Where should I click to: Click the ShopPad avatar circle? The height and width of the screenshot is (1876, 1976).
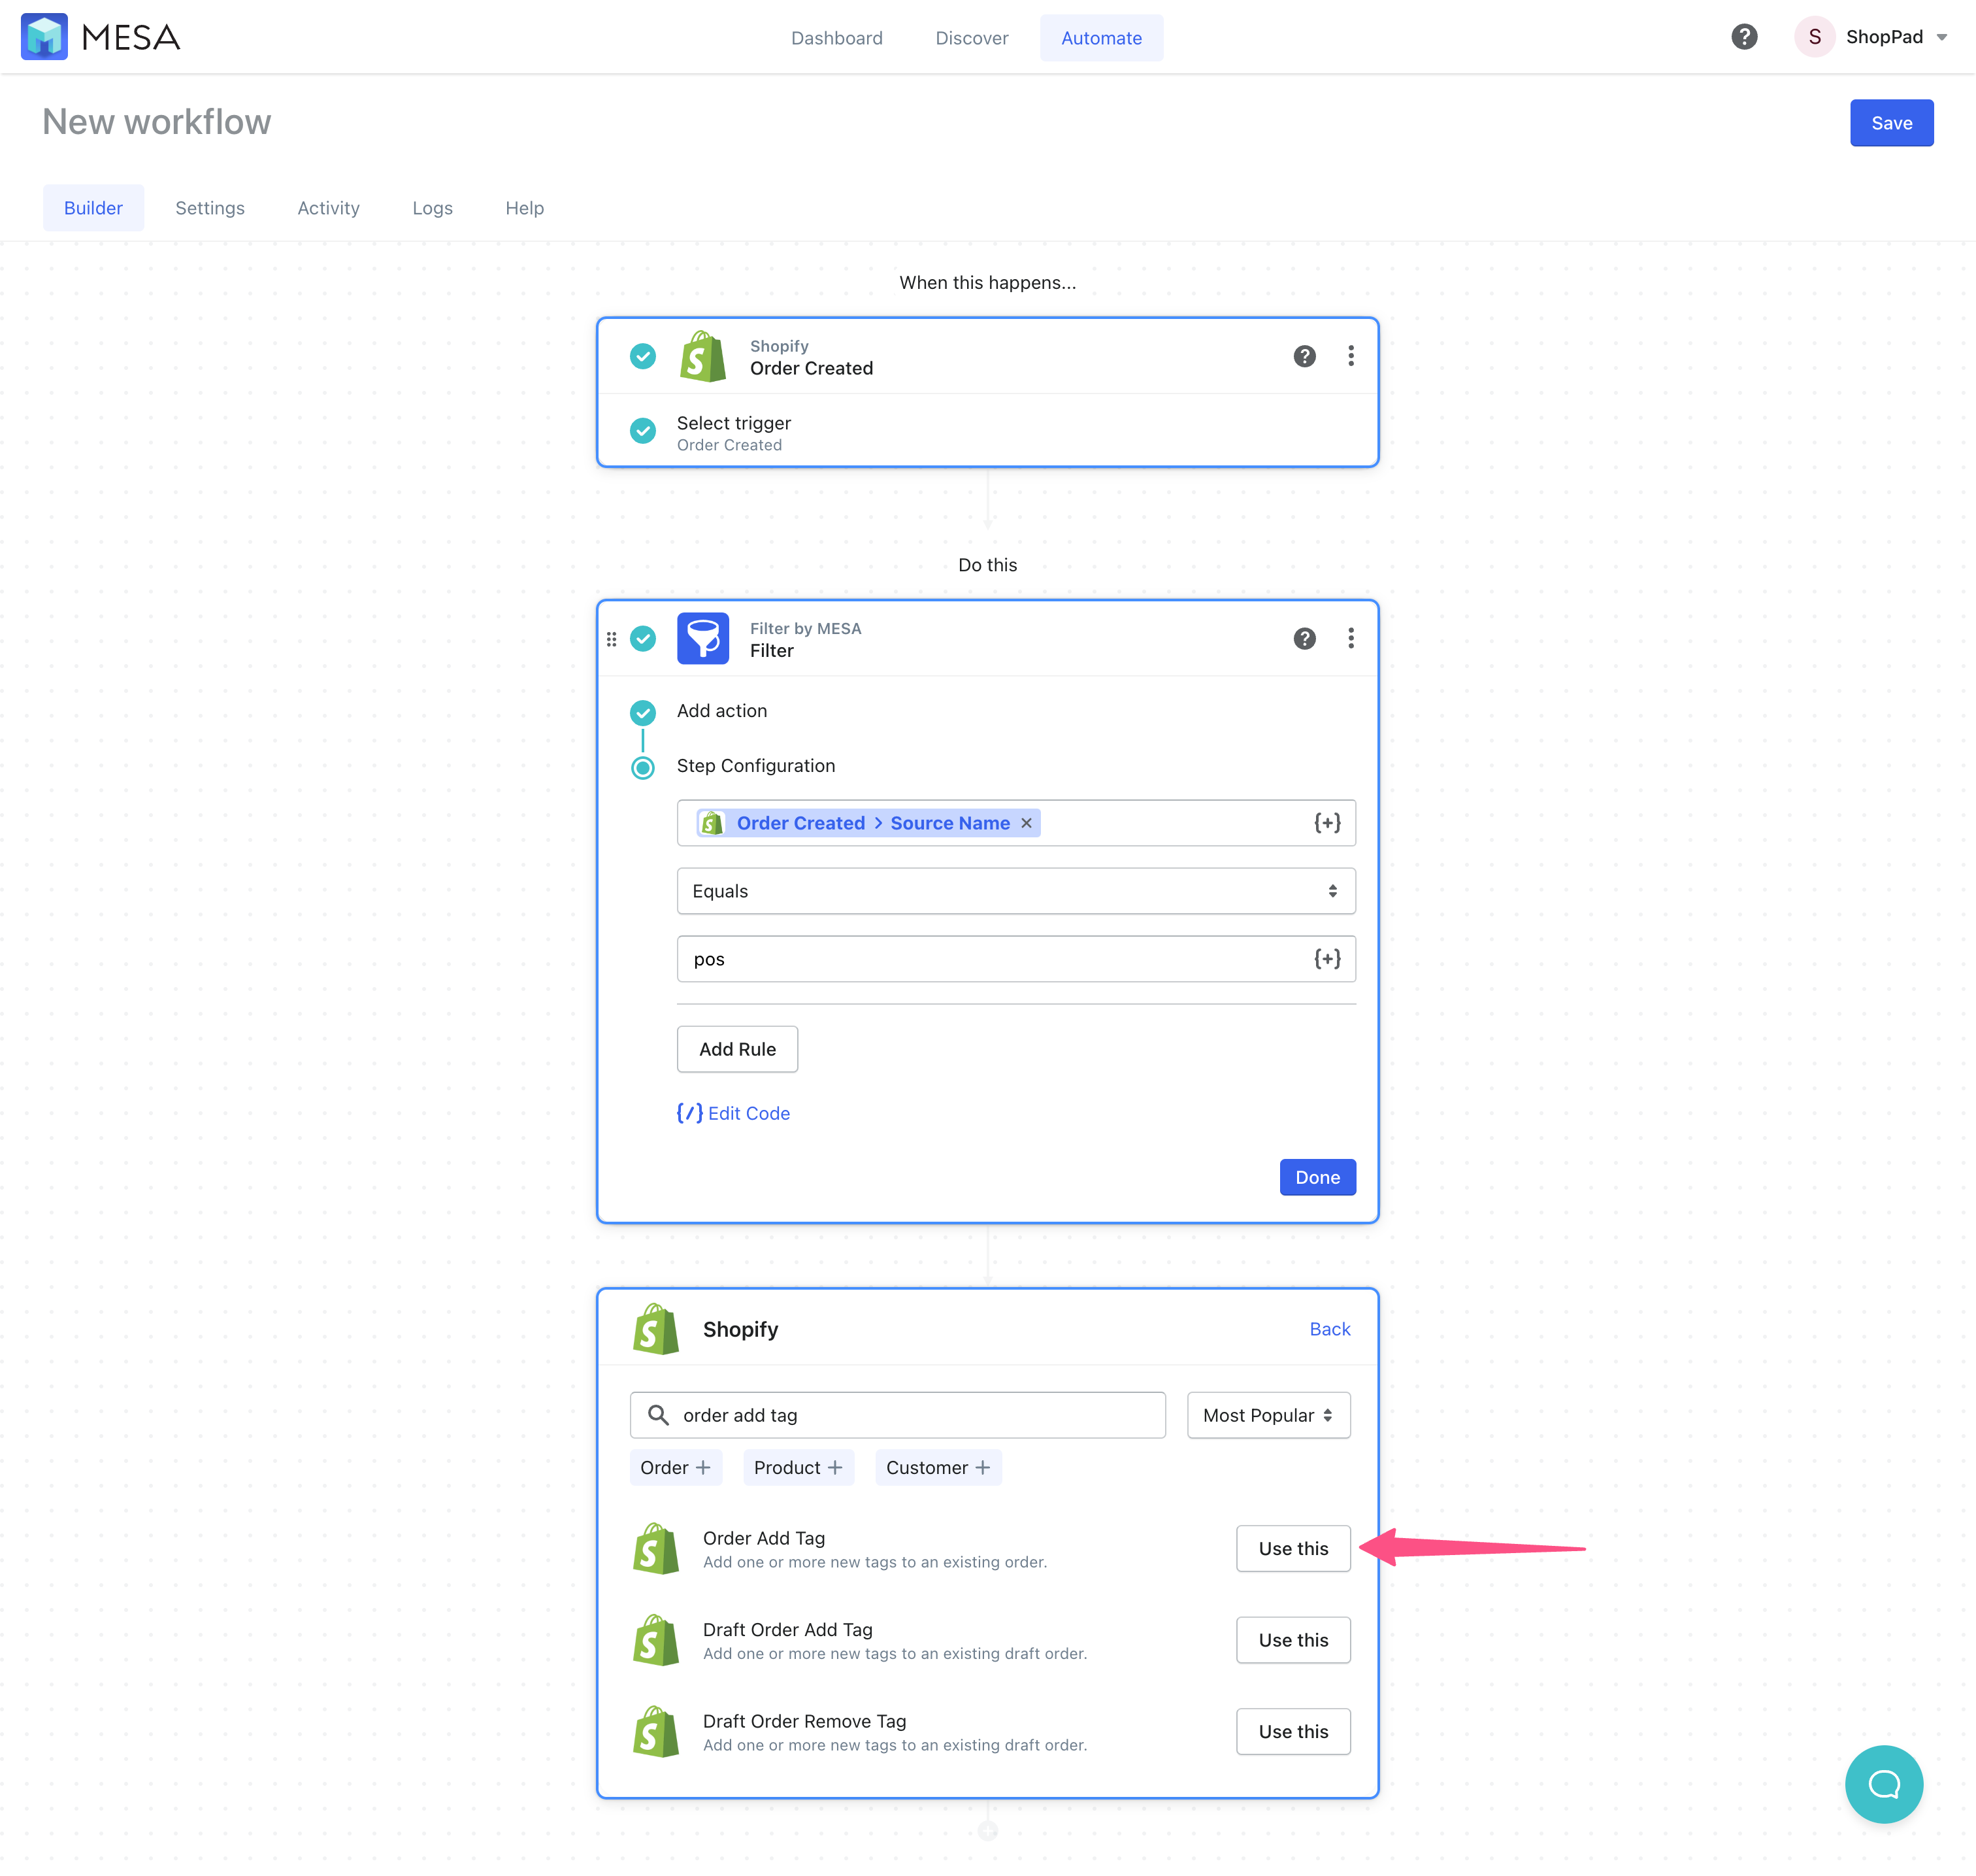[1814, 37]
